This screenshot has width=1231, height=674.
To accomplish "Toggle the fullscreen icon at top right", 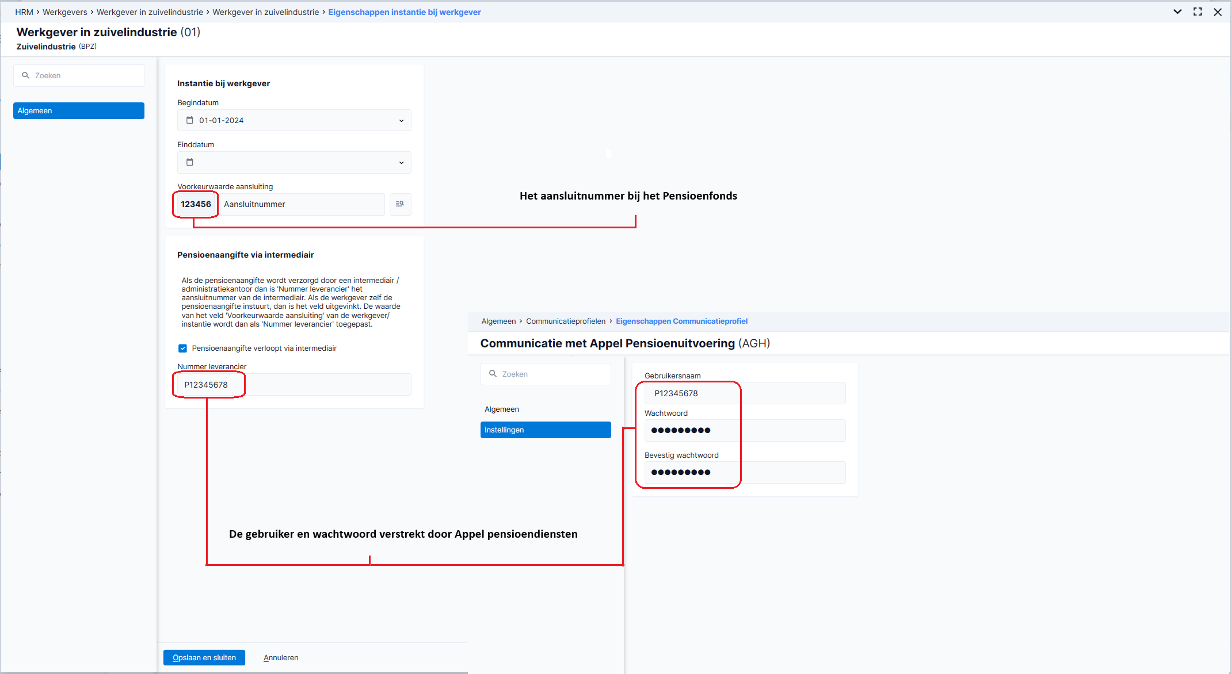I will (x=1198, y=12).
